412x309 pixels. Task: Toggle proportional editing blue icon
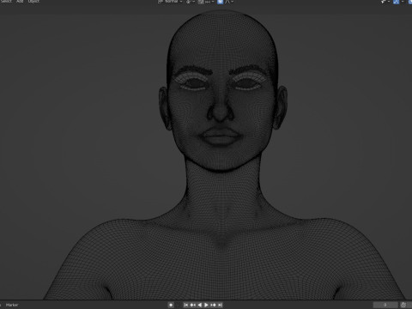tap(220, 2)
